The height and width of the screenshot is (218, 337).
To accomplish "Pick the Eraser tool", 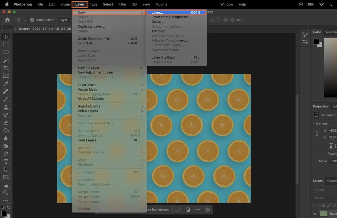I will (6, 122).
